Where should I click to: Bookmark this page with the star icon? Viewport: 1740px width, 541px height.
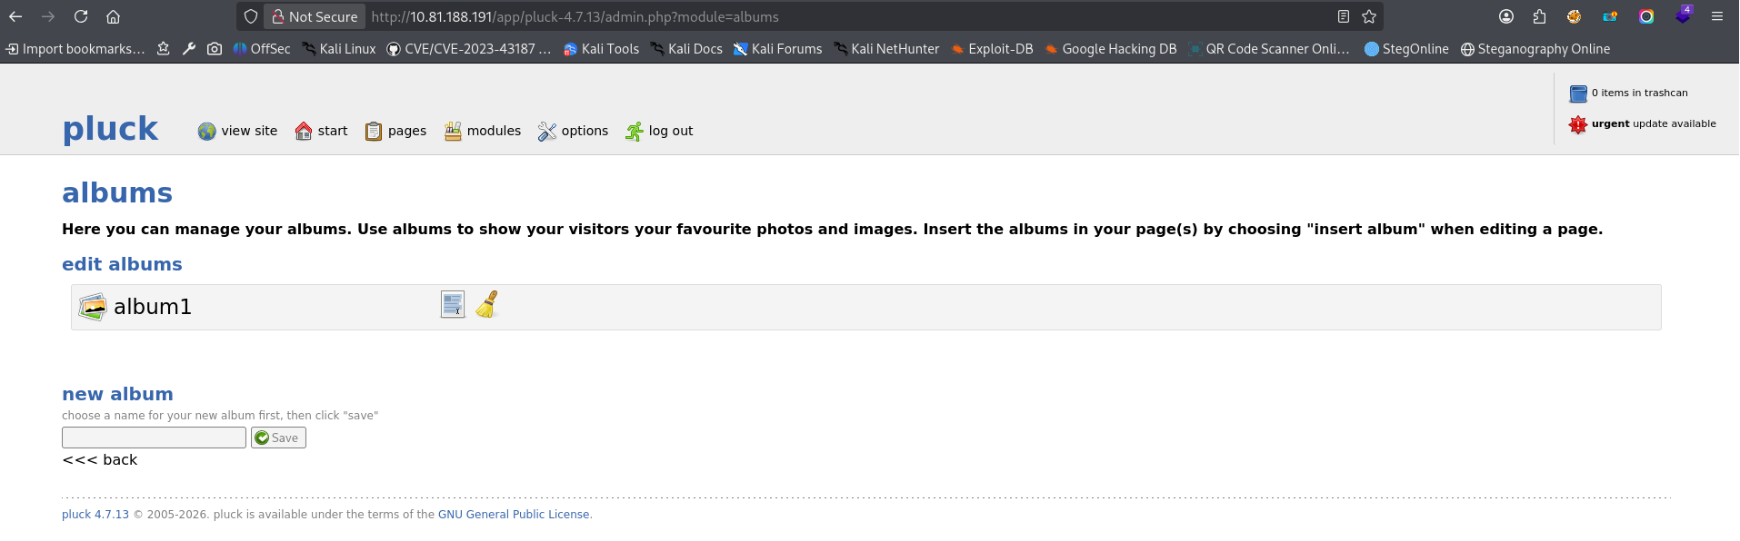(1369, 16)
